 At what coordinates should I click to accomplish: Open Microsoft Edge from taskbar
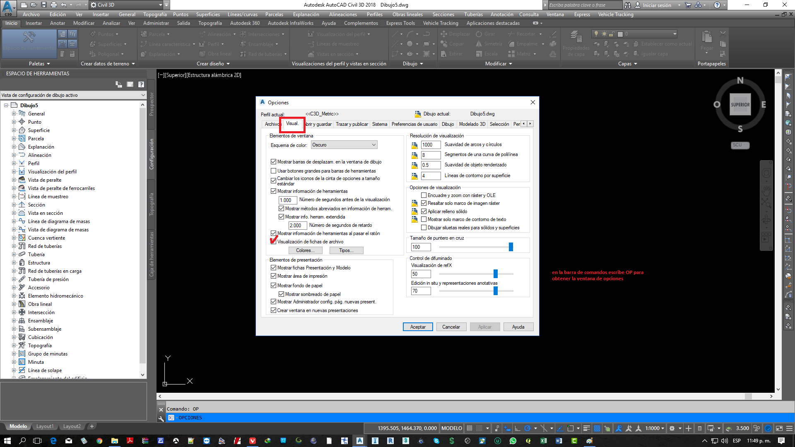tap(53, 441)
